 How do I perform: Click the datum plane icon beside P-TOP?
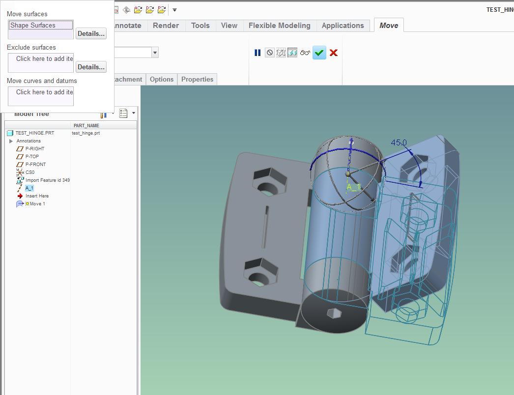pos(20,157)
